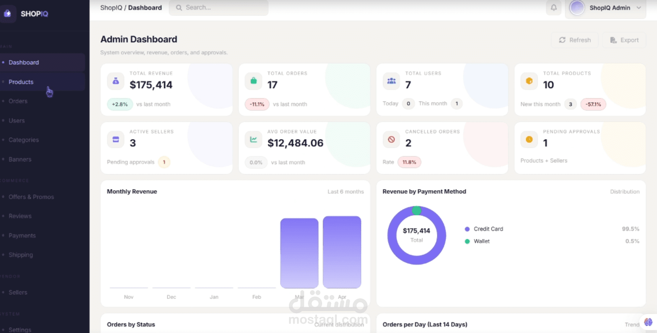This screenshot has height=333, width=657.
Task: Click the Monthly Revenue chart title
Action: point(132,191)
